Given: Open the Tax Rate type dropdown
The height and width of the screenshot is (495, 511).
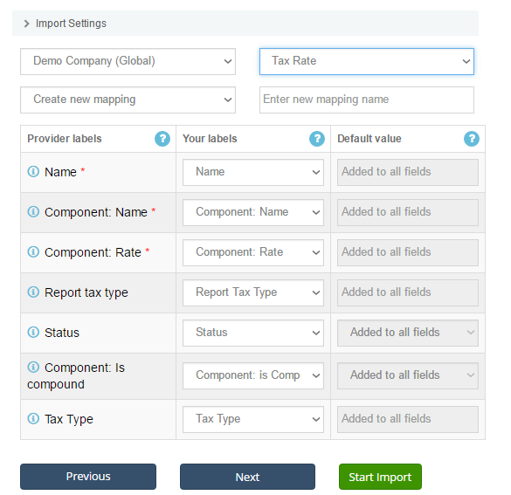Looking at the screenshot, I should [x=367, y=62].
